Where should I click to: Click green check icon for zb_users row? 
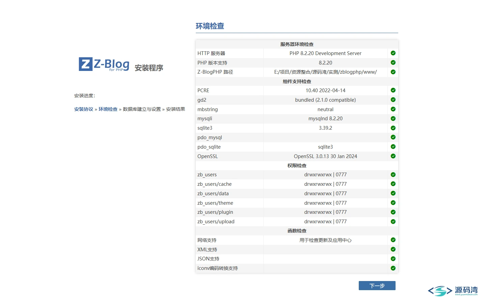pyautogui.click(x=393, y=175)
